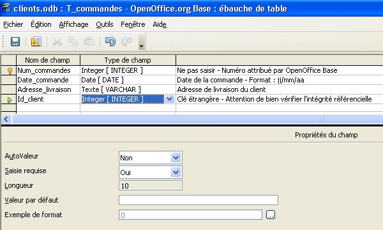Select the Adresse_livraison field name cell
The image size is (383, 230).
[x=48, y=89]
